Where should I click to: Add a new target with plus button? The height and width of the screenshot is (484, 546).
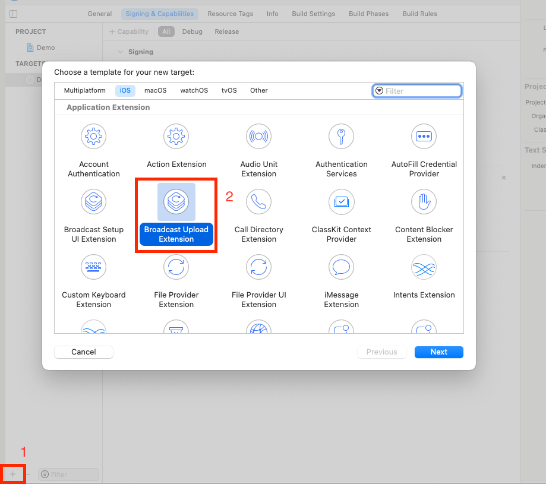click(x=13, y=474)
